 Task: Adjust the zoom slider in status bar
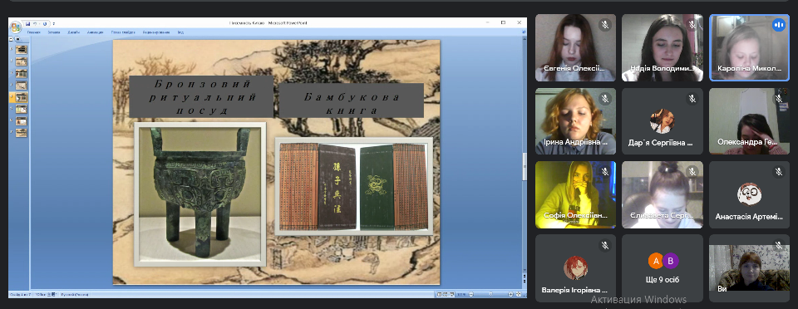tap(491, 294)
